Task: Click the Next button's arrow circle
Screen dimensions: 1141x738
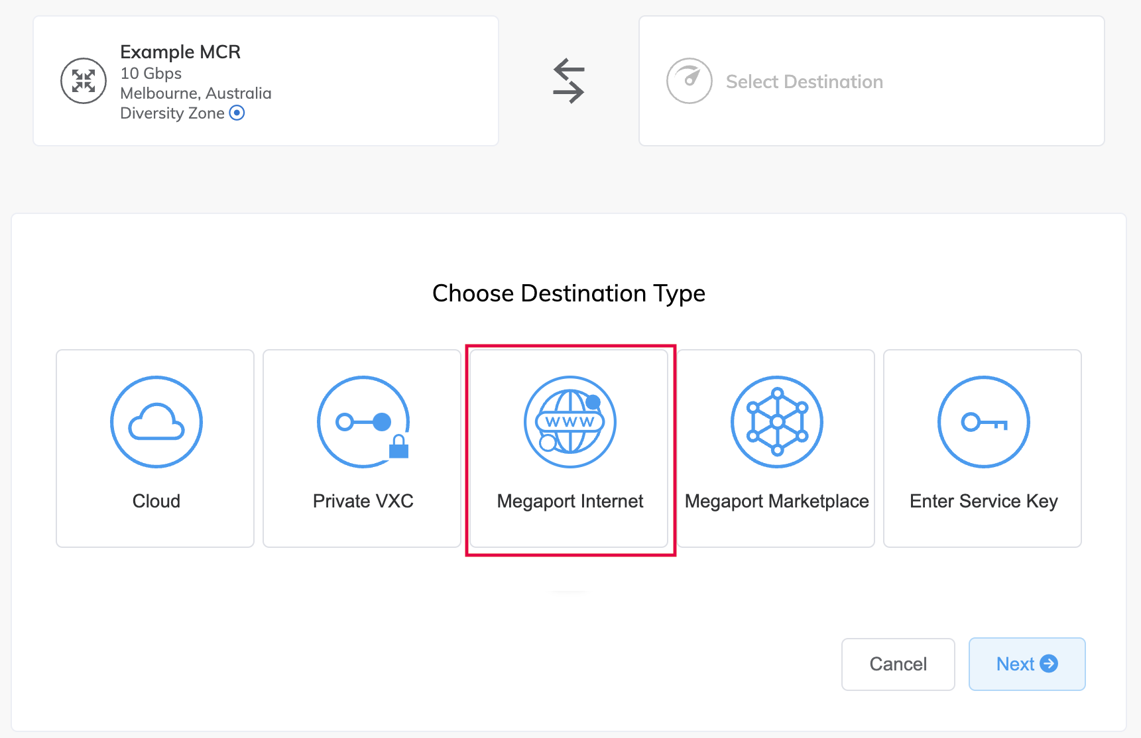Action: point(1050,663)
